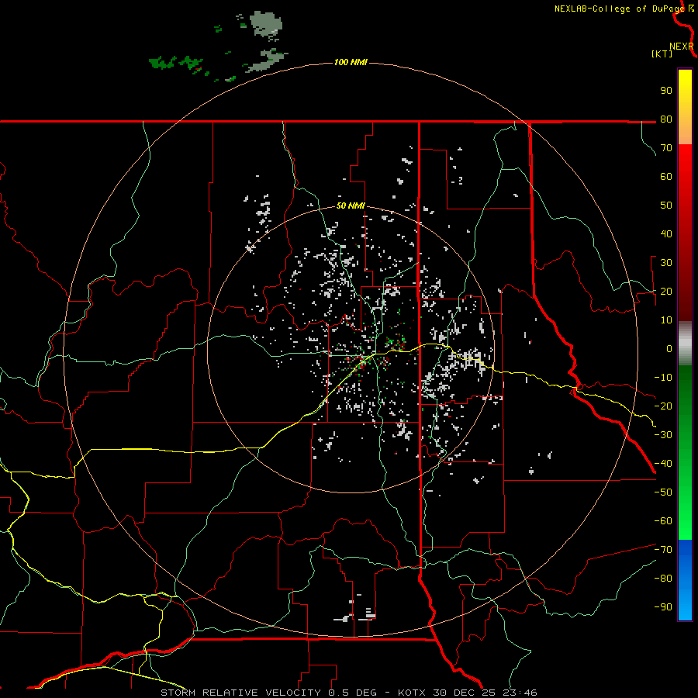Click the 60 value on velocity scale
This screenshot has height=698, width=698.
click(x=666, y=176)
